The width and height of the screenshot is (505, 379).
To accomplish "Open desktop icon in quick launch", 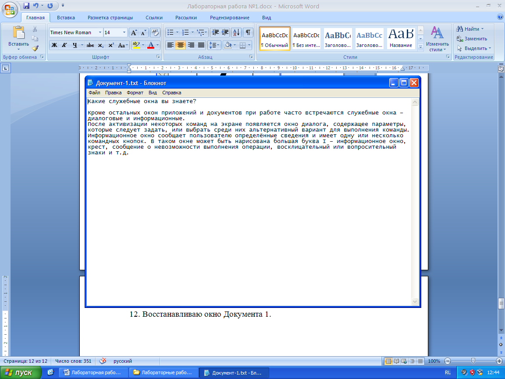I will [x=50, y=372].
